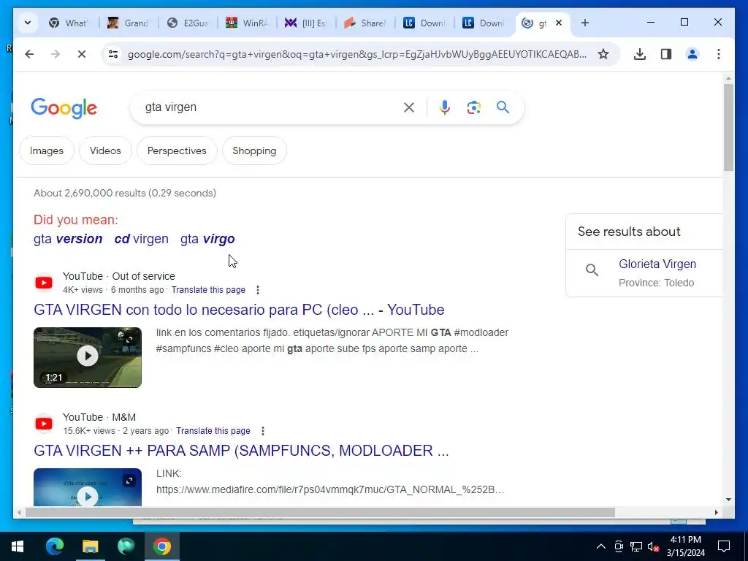748x561 pixels.
Task: Open more options for Out of service result
Action: point(258,290)
